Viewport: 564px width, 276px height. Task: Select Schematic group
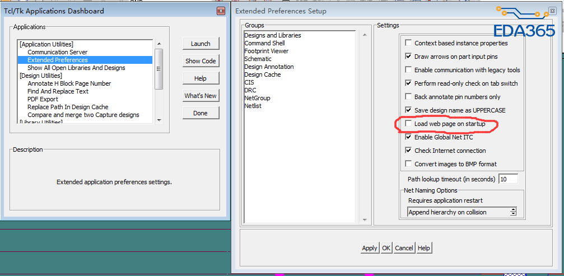[x=258, y=59]
